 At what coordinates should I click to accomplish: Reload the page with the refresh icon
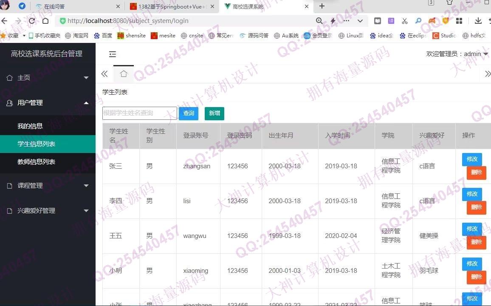[31, 21]
